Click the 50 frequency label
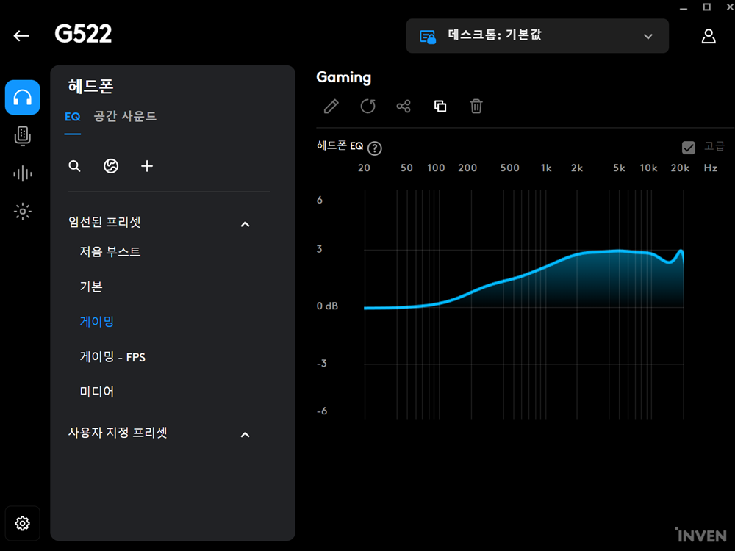The width and height of the screenshot is (735, 551). click(x=406, y=168)
